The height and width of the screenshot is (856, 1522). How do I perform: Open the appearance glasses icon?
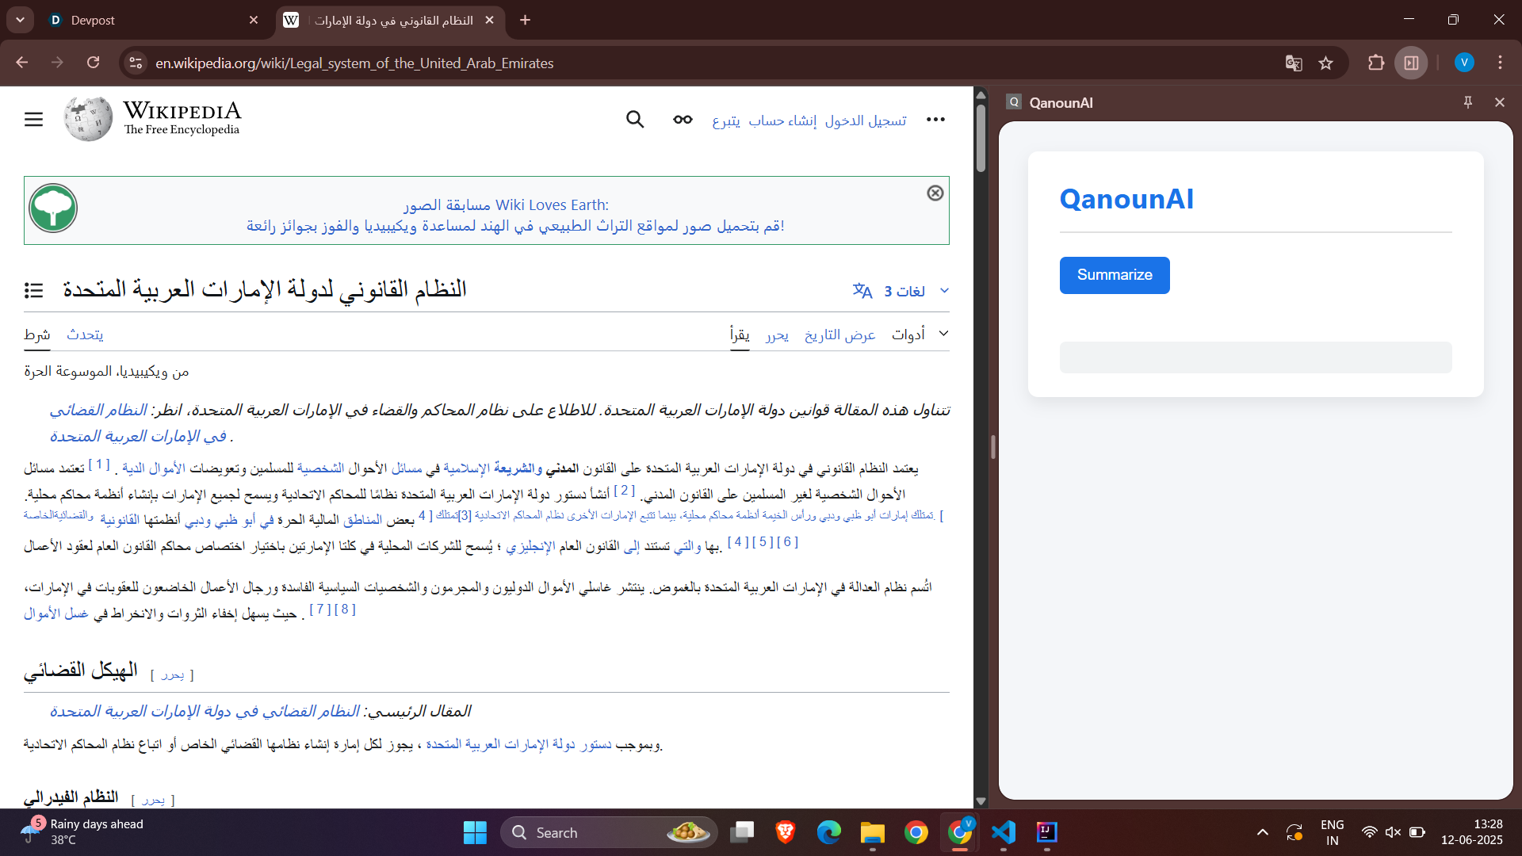[683, 120]
